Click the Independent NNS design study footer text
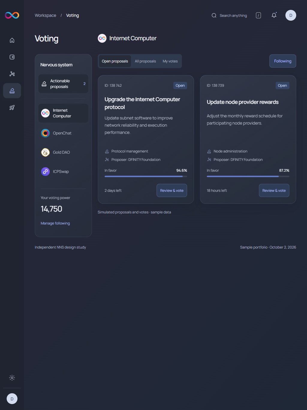Viewport: 307px width, 410px height. (60, 247)
